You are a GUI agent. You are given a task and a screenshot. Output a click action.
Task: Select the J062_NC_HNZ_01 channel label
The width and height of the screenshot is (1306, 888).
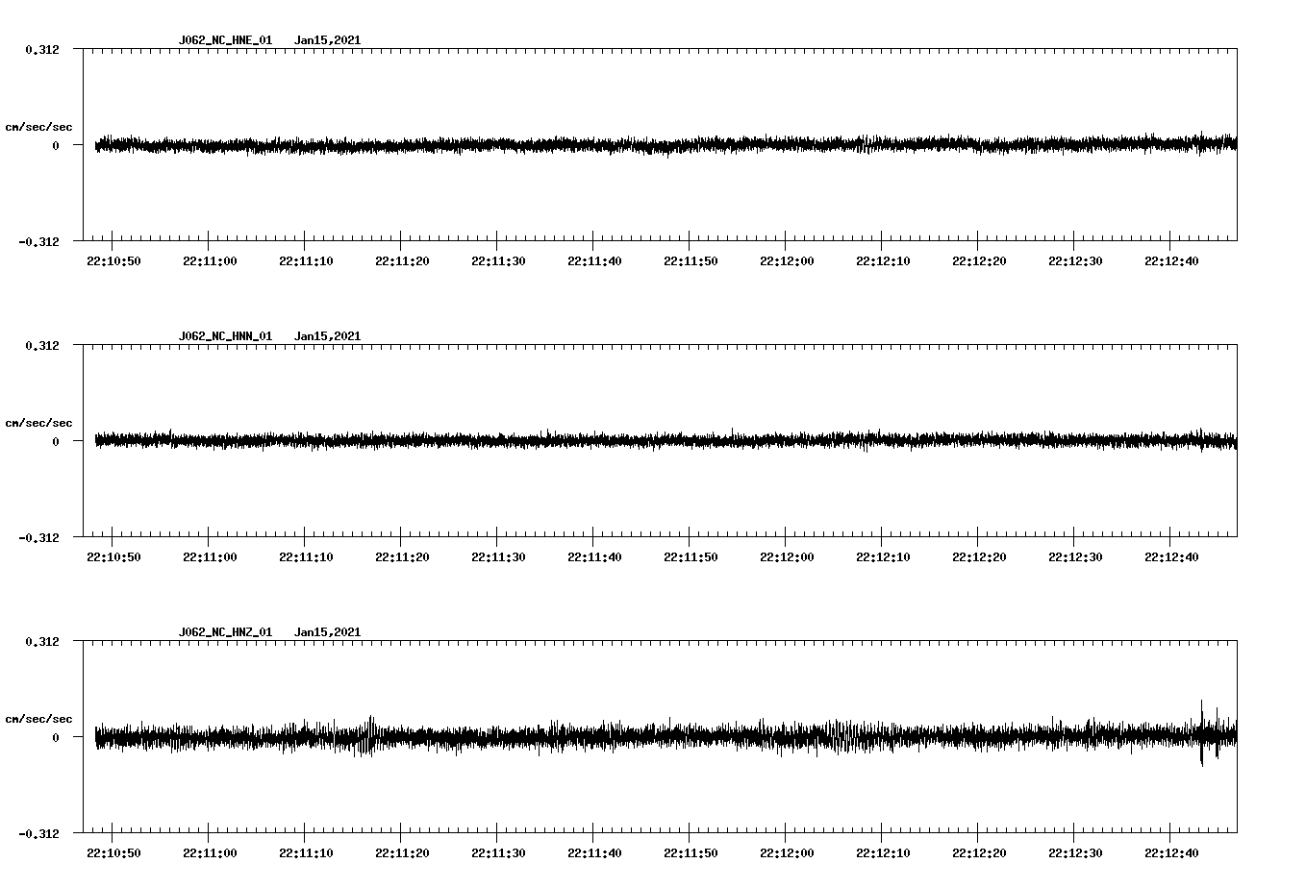pos(224,631)
